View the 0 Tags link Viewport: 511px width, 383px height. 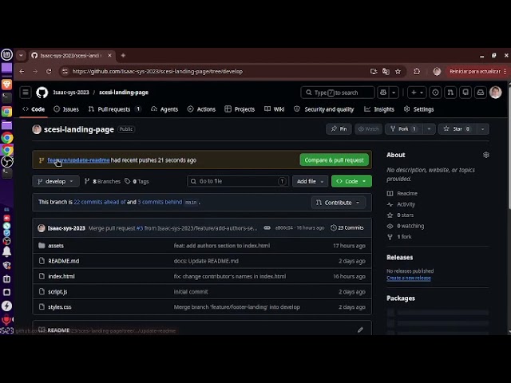pyautogui.click(x=137, y=181)
